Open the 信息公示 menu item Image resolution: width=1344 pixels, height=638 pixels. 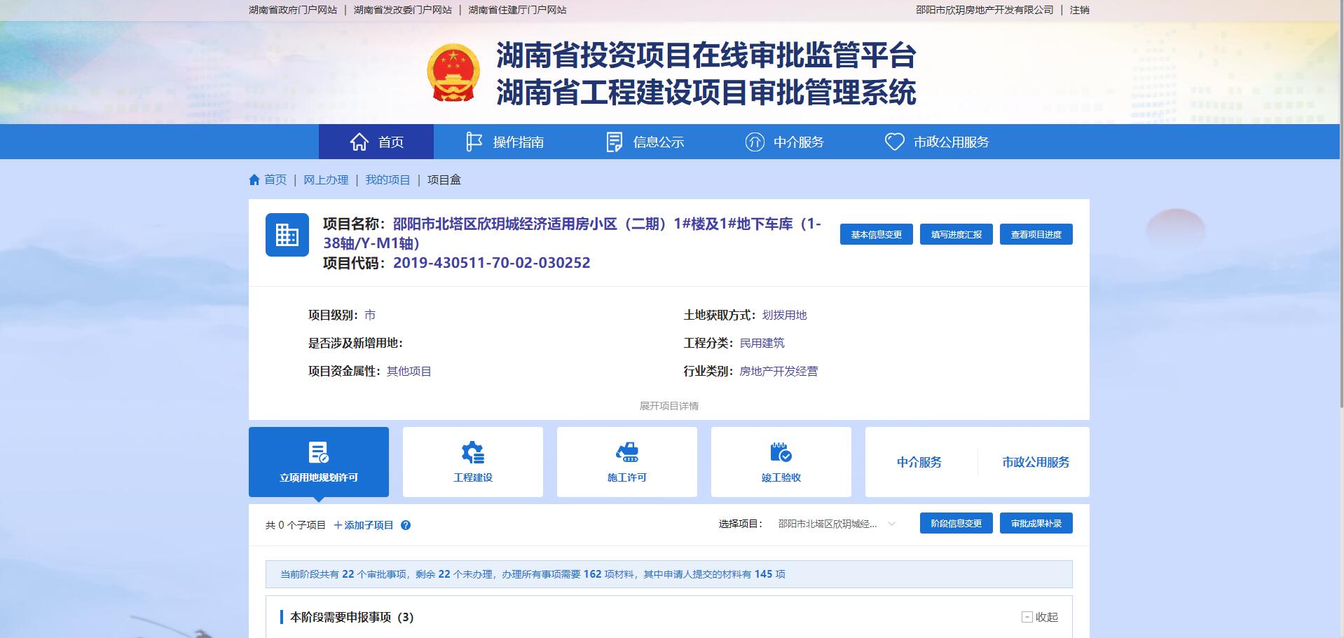click(645, 142)
